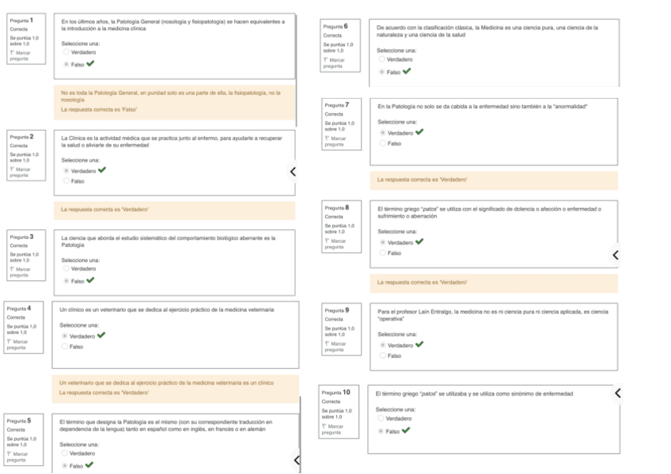Viewport: 671px width, 474px height.
Task: Select Verdadero for Pregunta 1
Action: pos(66,52)
